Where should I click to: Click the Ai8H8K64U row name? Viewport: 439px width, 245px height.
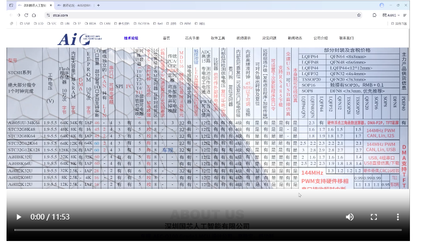pos(20,163)
